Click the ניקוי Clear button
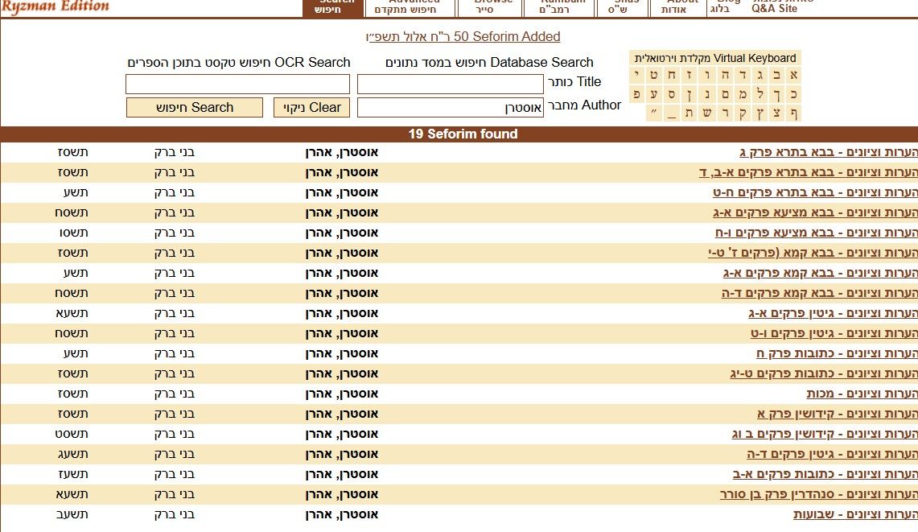 coord(311,108)
